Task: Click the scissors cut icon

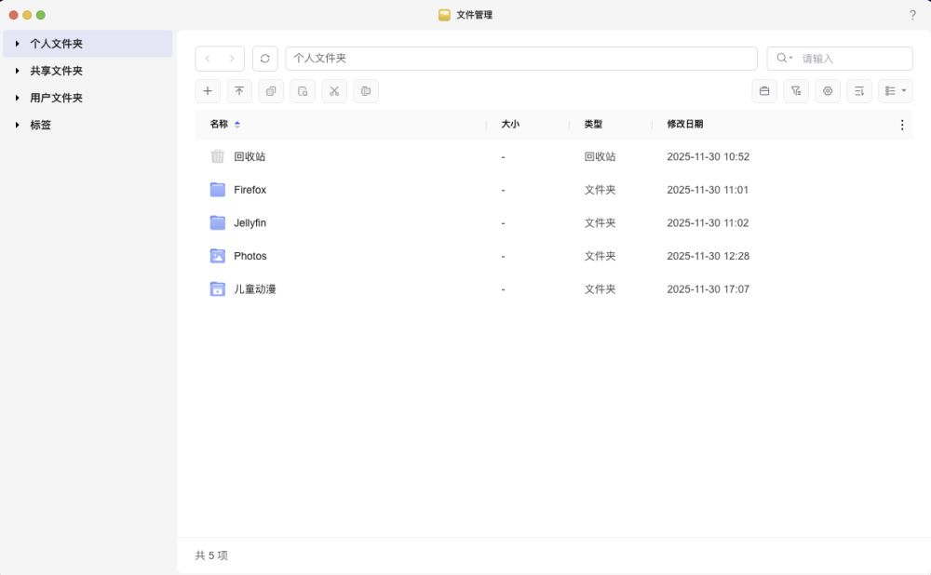Action: coord(334,91)
